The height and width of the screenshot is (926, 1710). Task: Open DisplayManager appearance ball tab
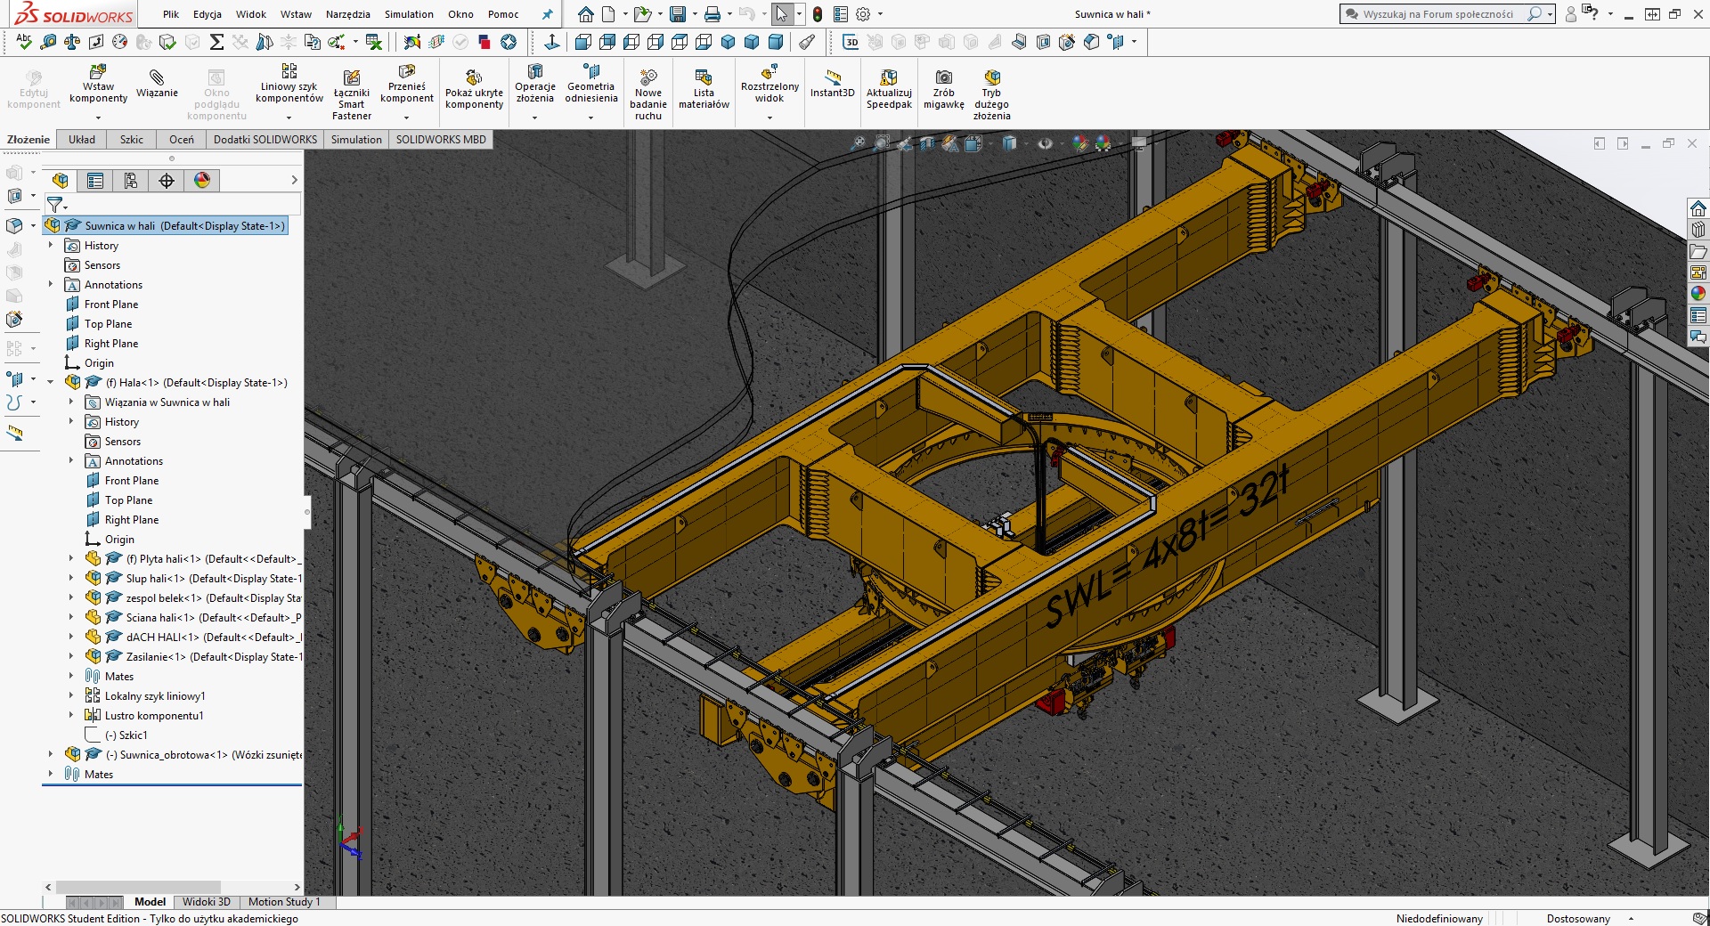click(x=202, y=181)
